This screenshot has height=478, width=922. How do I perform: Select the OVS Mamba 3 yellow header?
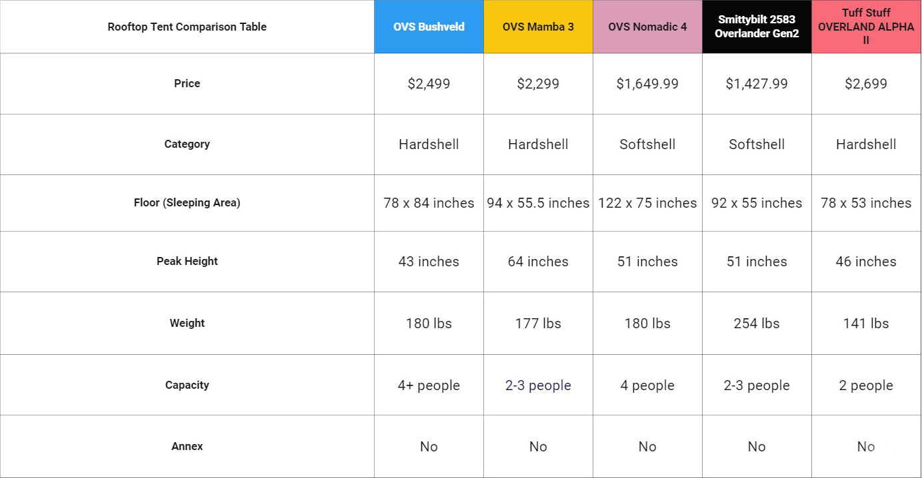click(538, 27)
